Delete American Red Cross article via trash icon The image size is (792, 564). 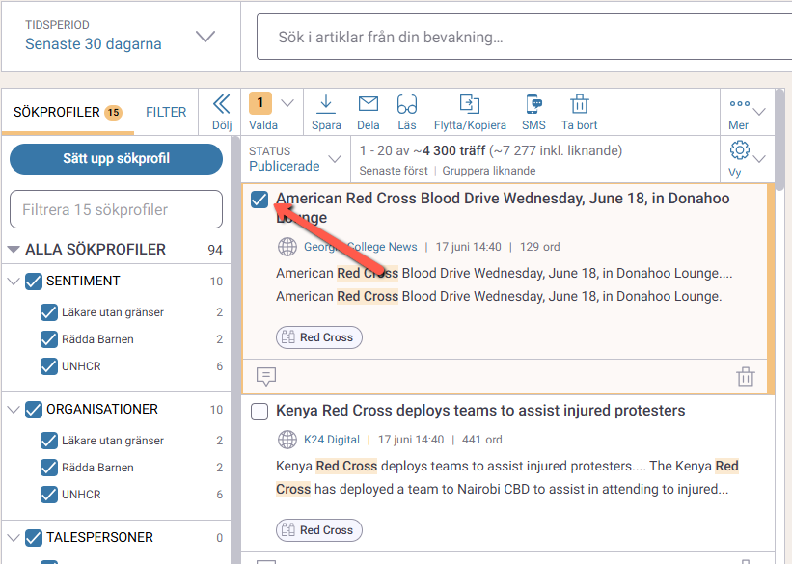coord(745,376)
